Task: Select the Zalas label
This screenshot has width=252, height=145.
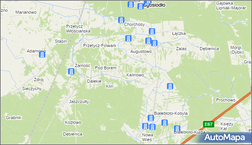Action: click(x=181, y=49)
